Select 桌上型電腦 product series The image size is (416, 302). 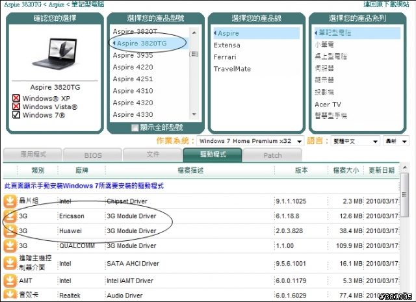(x=331, y=57)
